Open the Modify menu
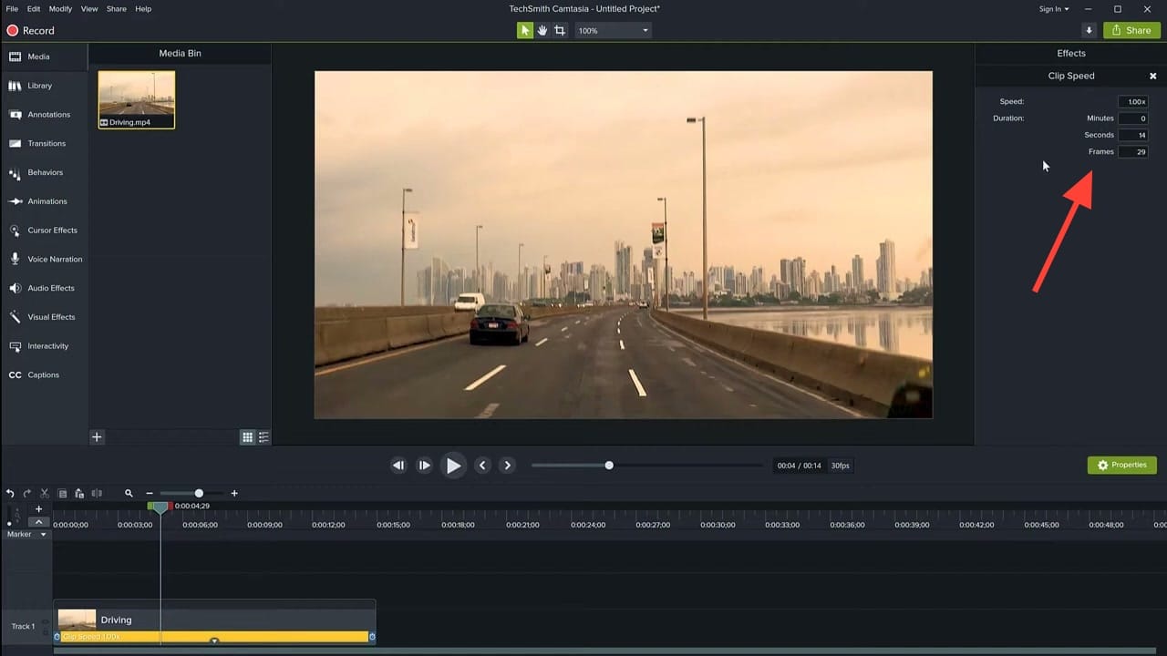 60,8
